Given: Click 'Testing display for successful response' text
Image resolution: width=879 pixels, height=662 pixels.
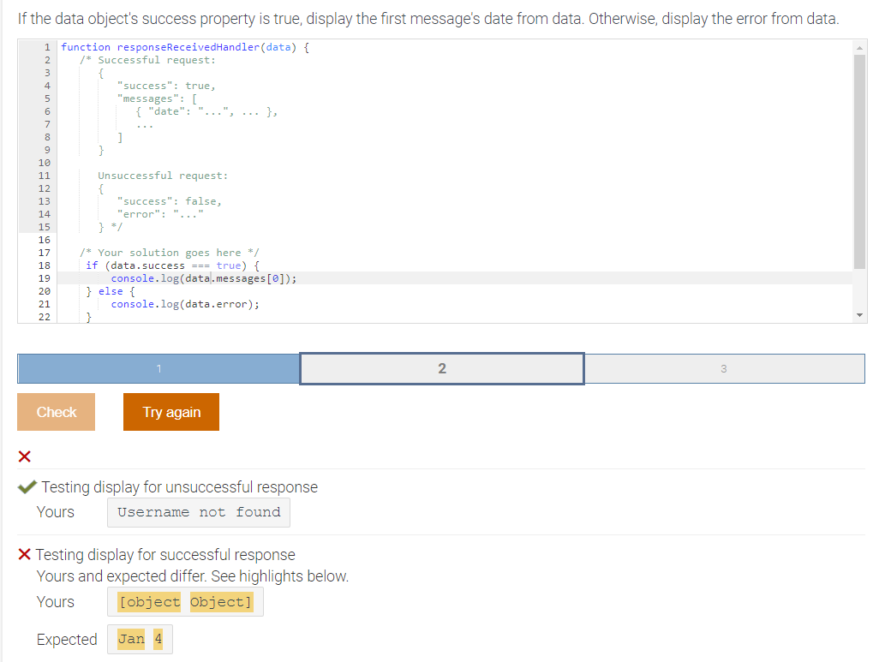Looking at the screenshot, I should [x=165, y=554].
